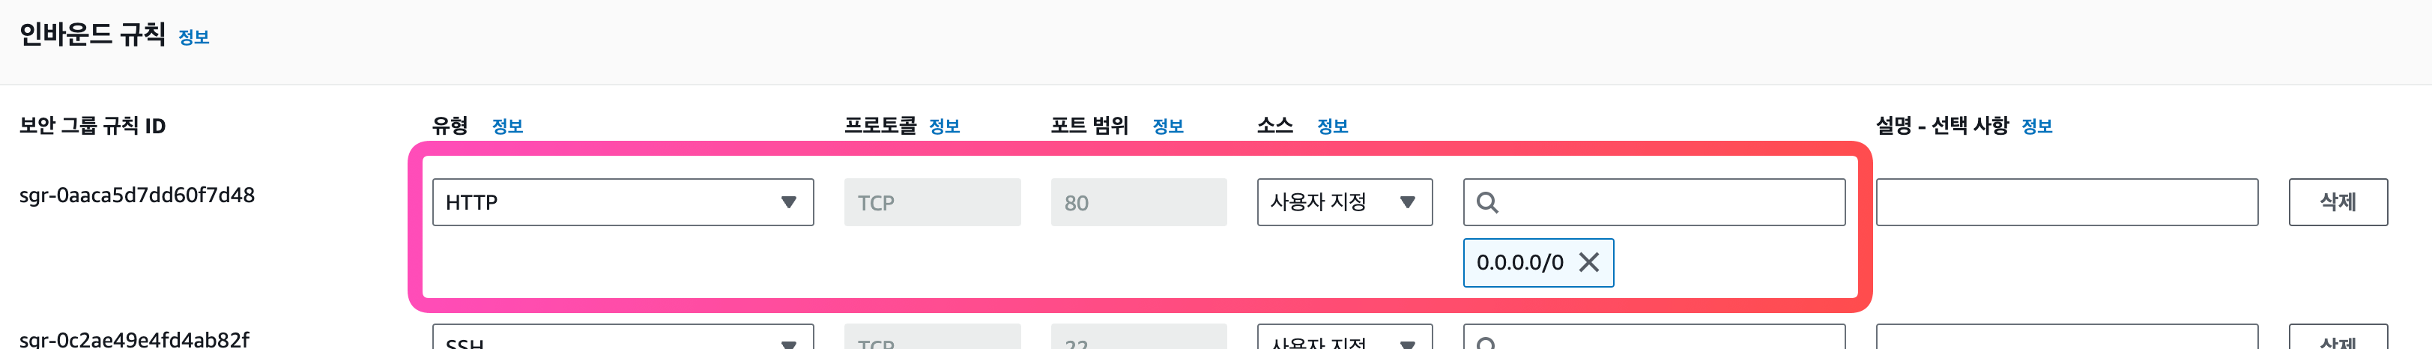
Task: Click the search icon in HTTP source field
Action: pyautogui.click(x=1487, y=203)
